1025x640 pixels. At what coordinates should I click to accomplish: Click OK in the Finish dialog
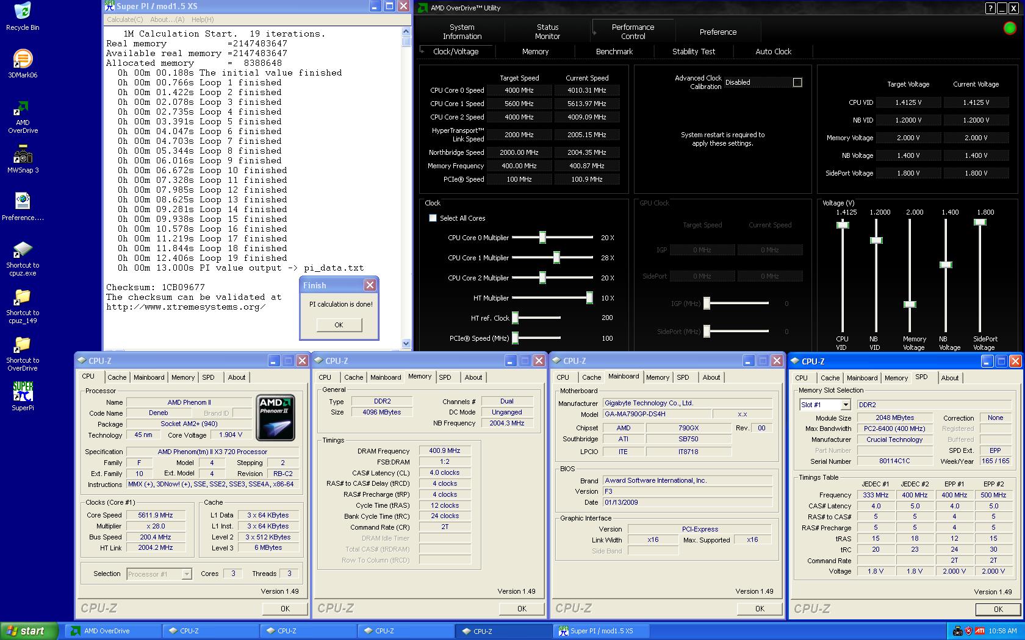pyautogui.click(x=339, y=325)
